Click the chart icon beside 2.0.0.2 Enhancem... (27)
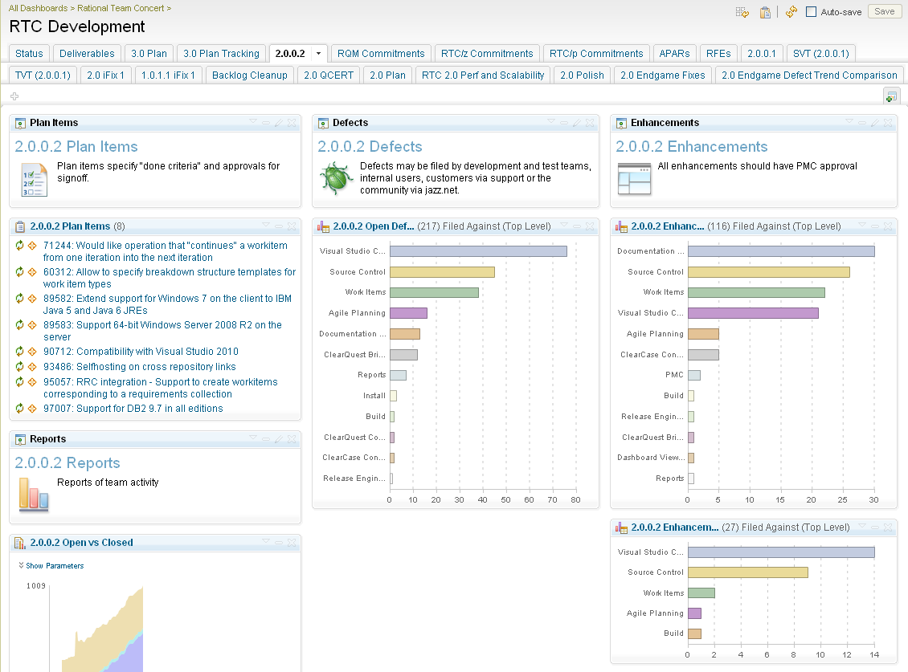Viewport: 908px width, 672px height. [x=621, y=527]
